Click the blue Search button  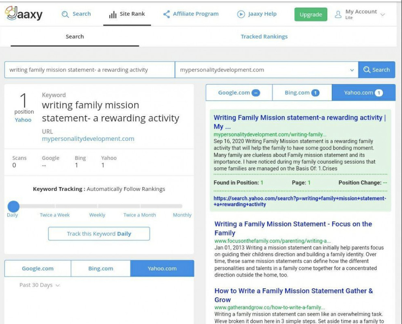tap(376, 70)
